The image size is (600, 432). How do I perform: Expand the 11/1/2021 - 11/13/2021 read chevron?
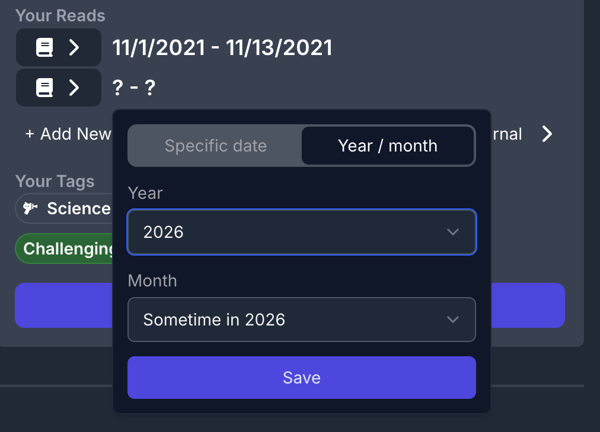74,48
